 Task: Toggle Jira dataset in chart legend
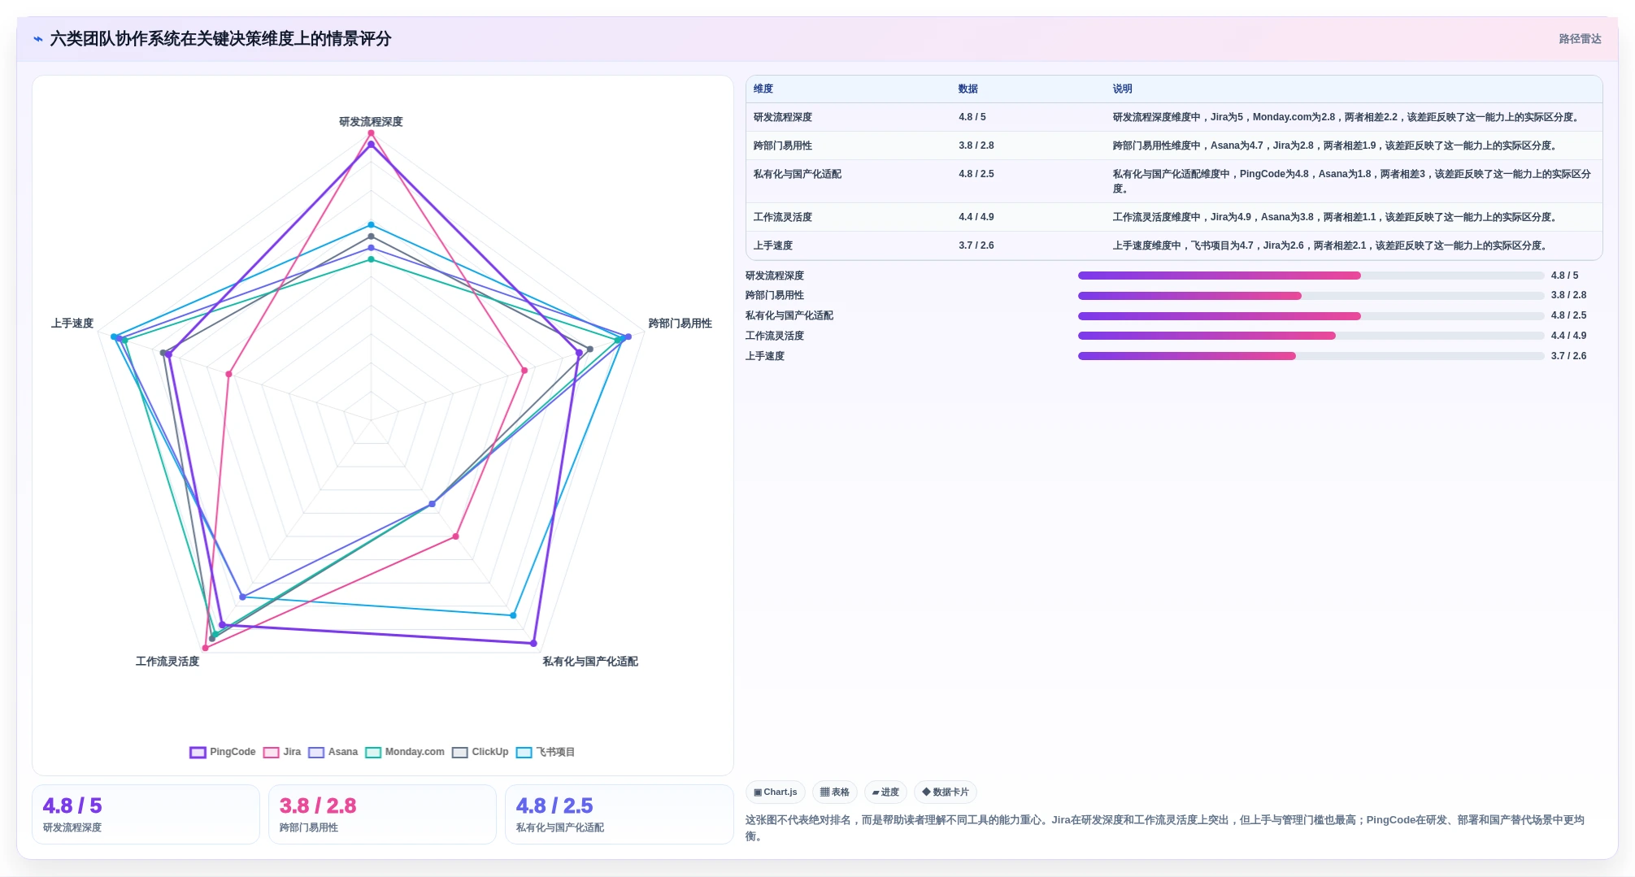[x=282, y=752]
